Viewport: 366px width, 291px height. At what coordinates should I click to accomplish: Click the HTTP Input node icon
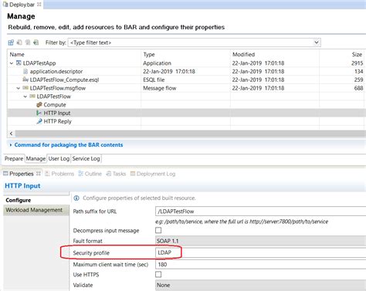coord(39,113)
